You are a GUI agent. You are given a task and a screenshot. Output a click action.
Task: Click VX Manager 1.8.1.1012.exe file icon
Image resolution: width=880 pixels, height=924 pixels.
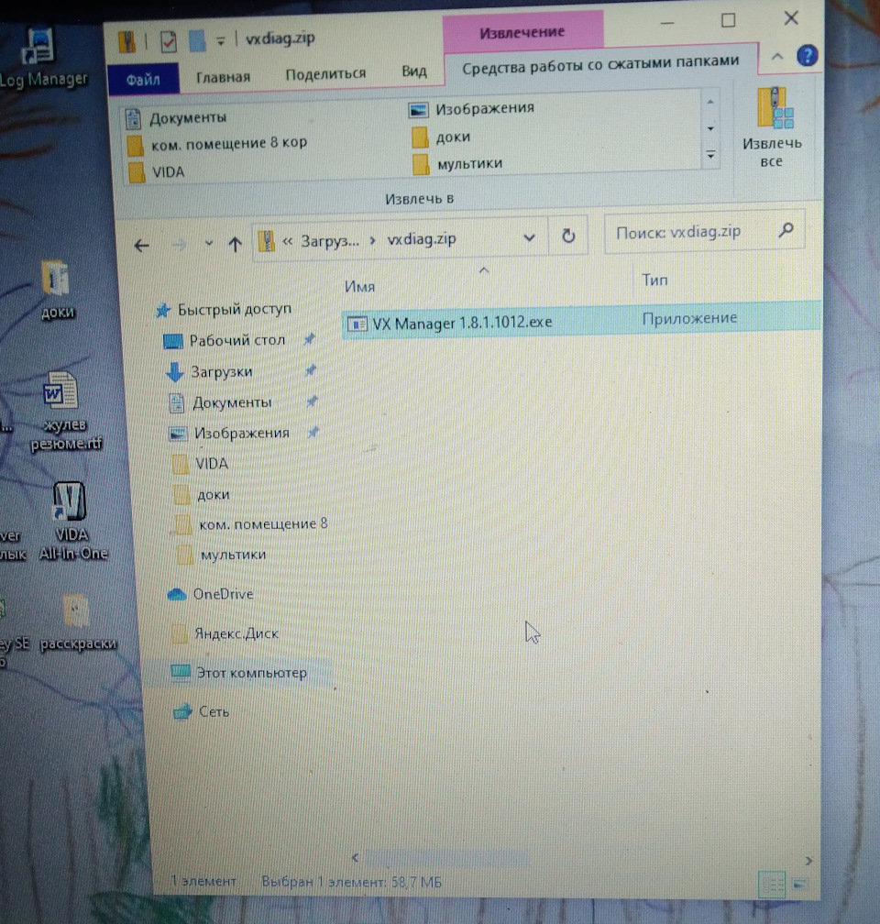(357, 324)
